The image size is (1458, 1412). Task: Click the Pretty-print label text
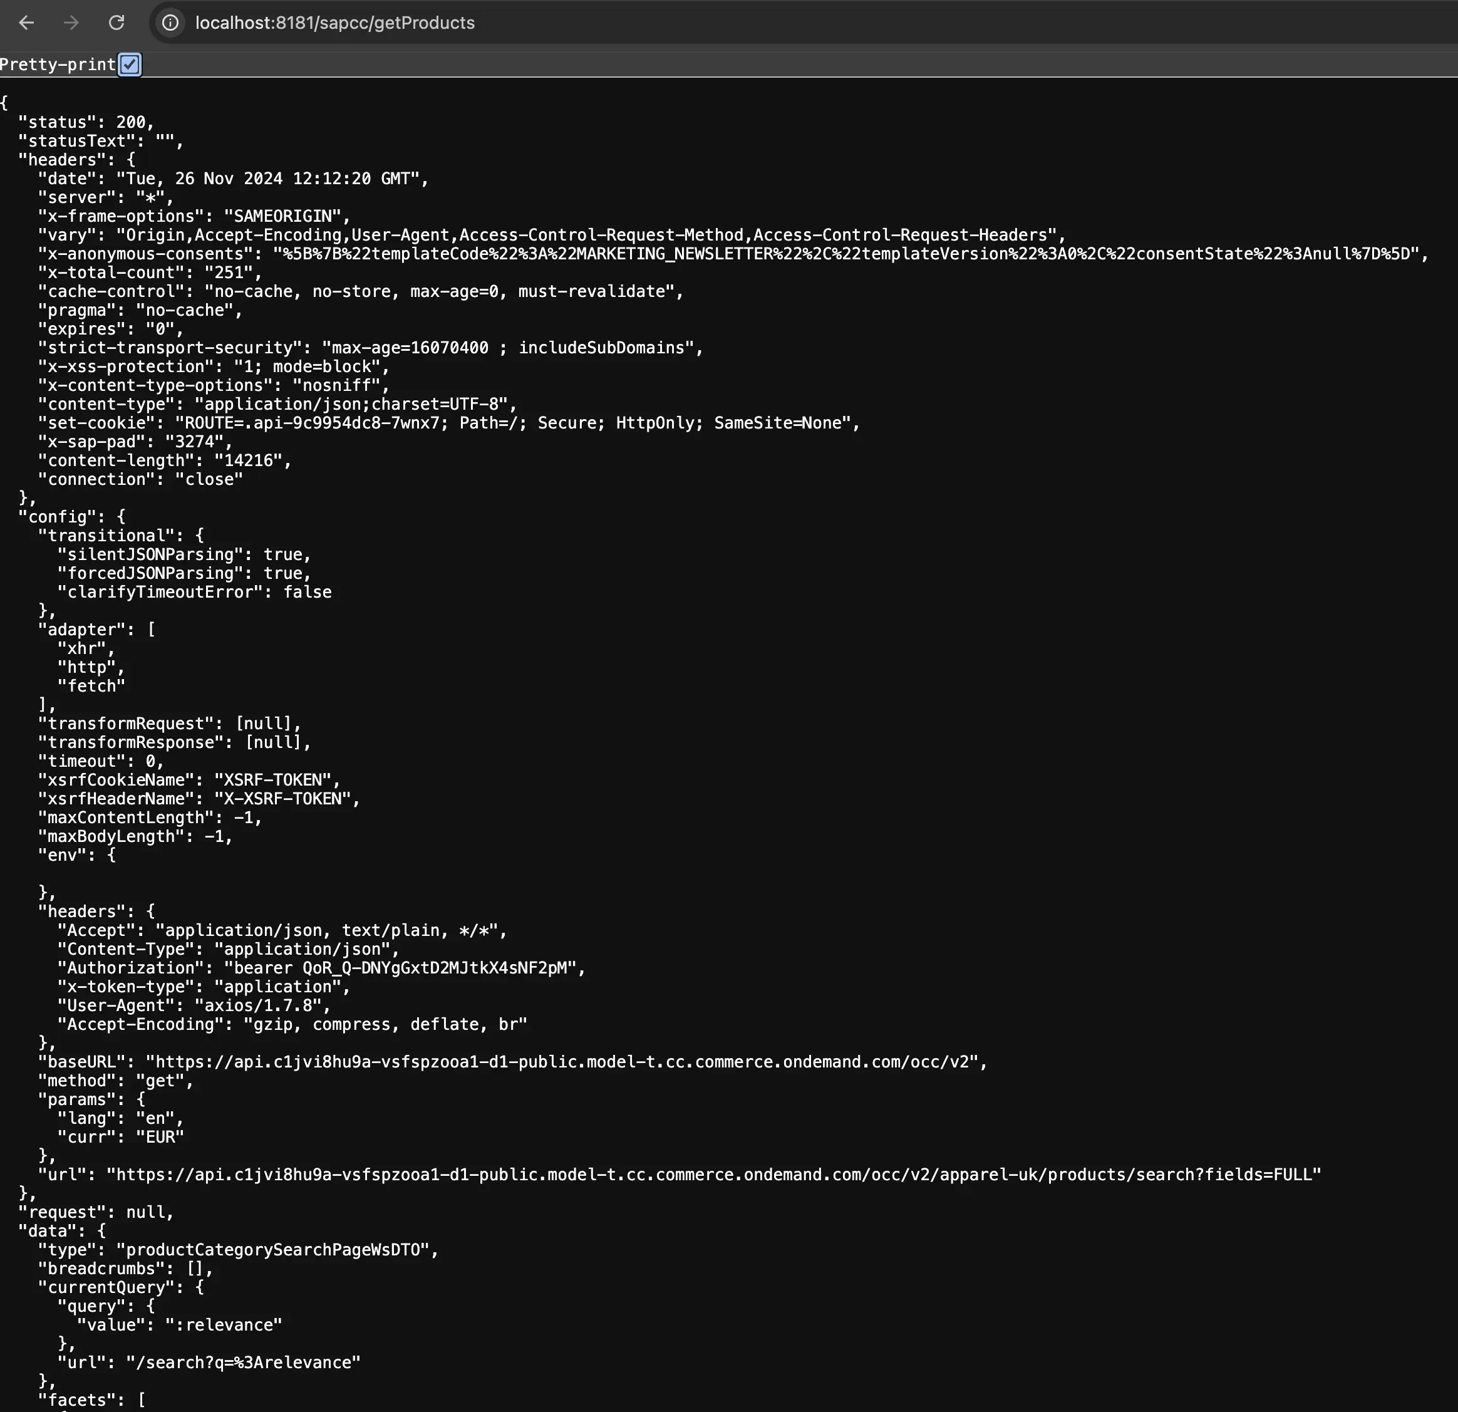tap(57, 65)
